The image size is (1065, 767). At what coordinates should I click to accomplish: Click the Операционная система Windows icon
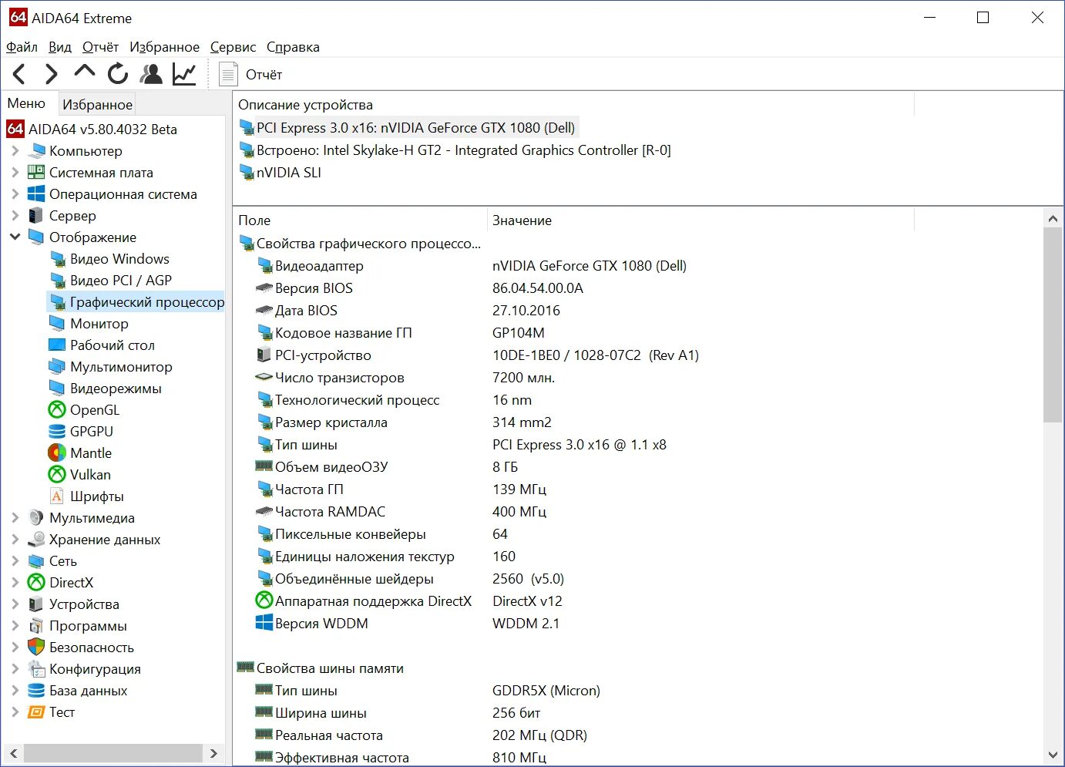(36, 194)
